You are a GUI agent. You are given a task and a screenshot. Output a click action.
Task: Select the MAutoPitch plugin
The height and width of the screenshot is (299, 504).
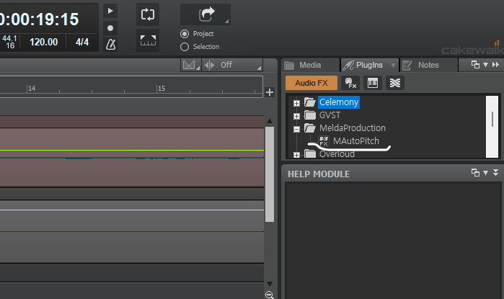[x=356, y=141]
